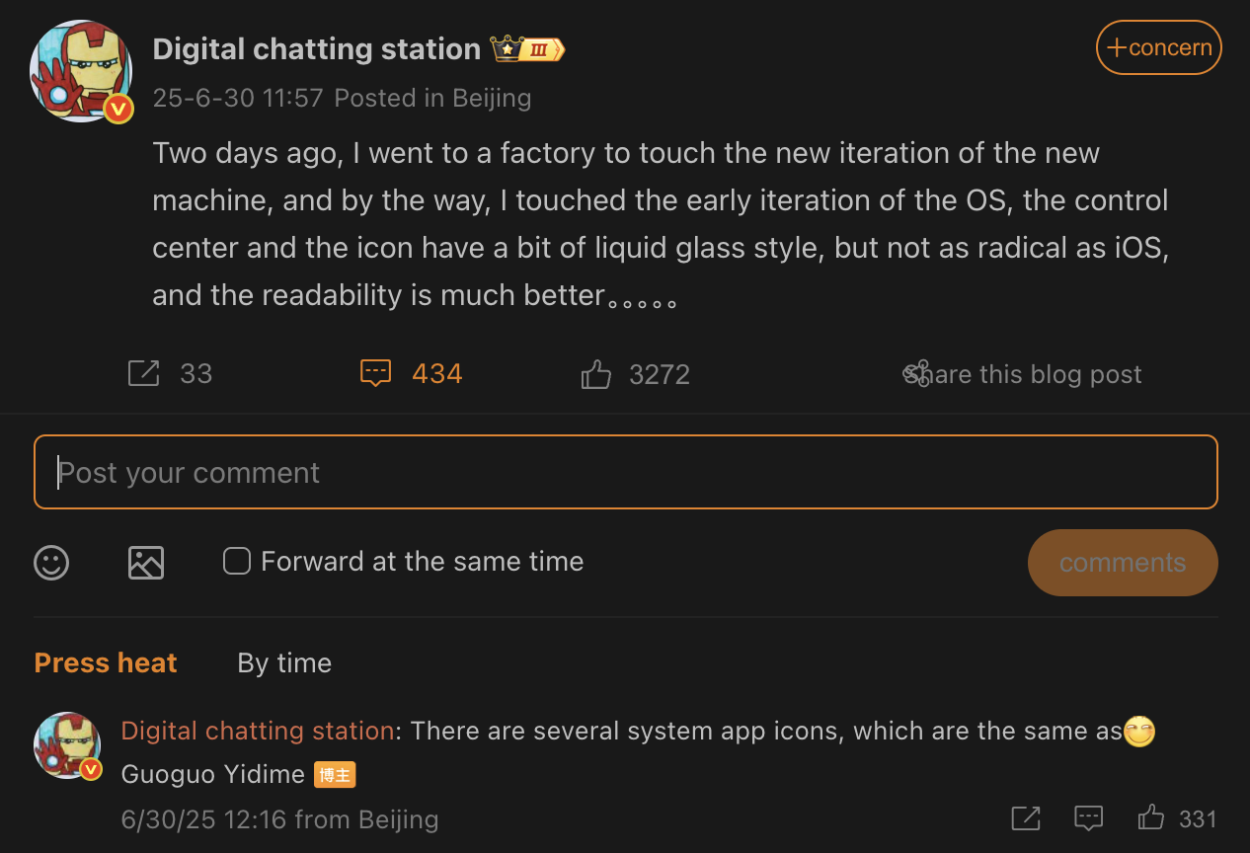Like the first comment with 331 likes
The image size is (1250, 853).
(x=1151, y=817)
